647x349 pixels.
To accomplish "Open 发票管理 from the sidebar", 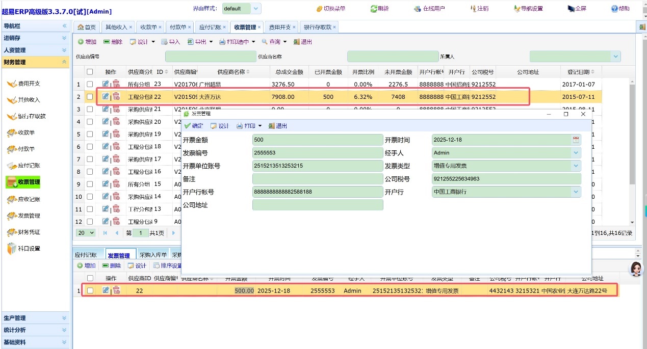I will [x=29, y=216].
